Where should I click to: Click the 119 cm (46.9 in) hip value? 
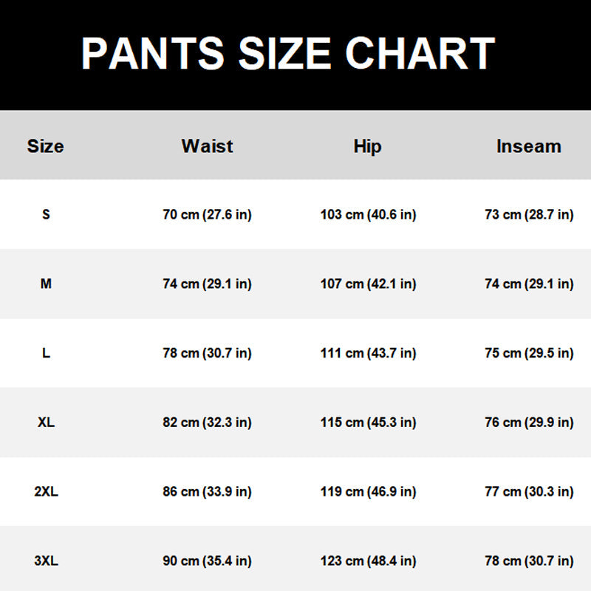tap(368, 492)
